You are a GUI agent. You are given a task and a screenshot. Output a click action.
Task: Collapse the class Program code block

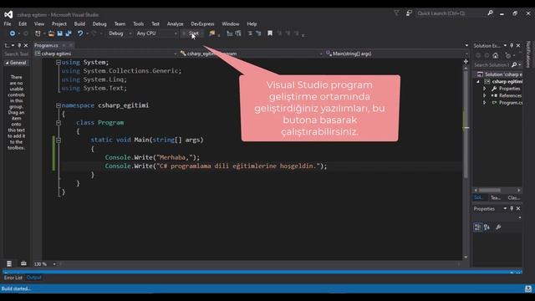pos(59,123)
